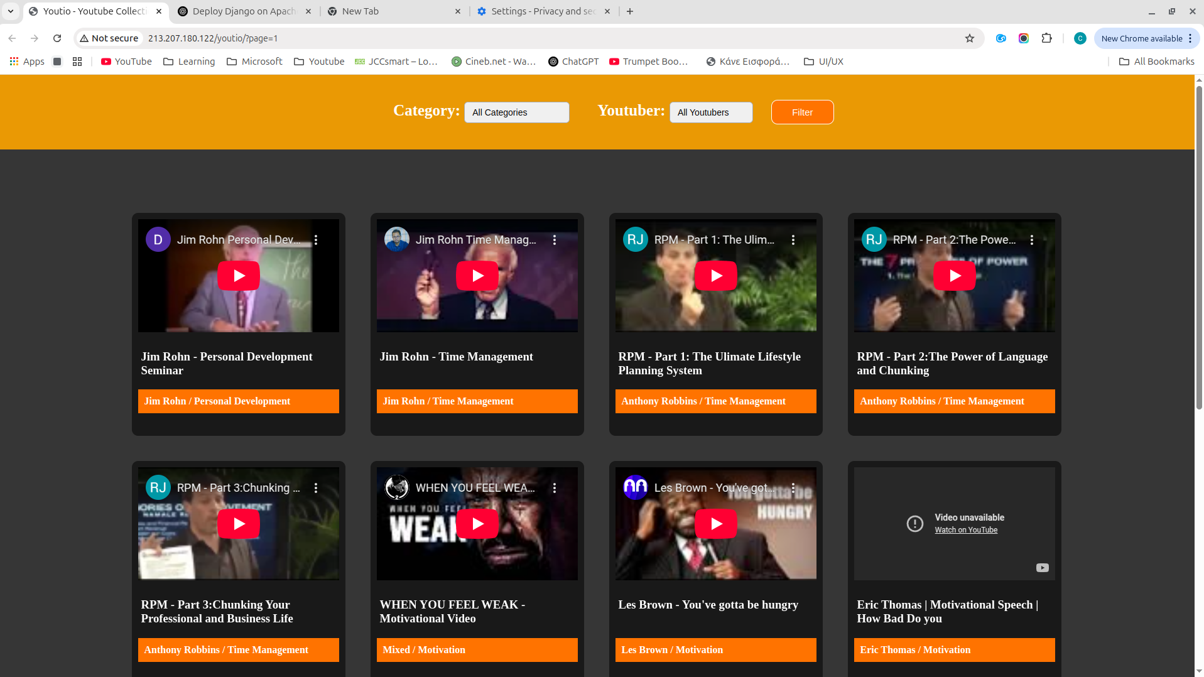Click channel avatar on WHEN YOU FEEL WEAK video
1204x677 pixels.
point(397,487)
